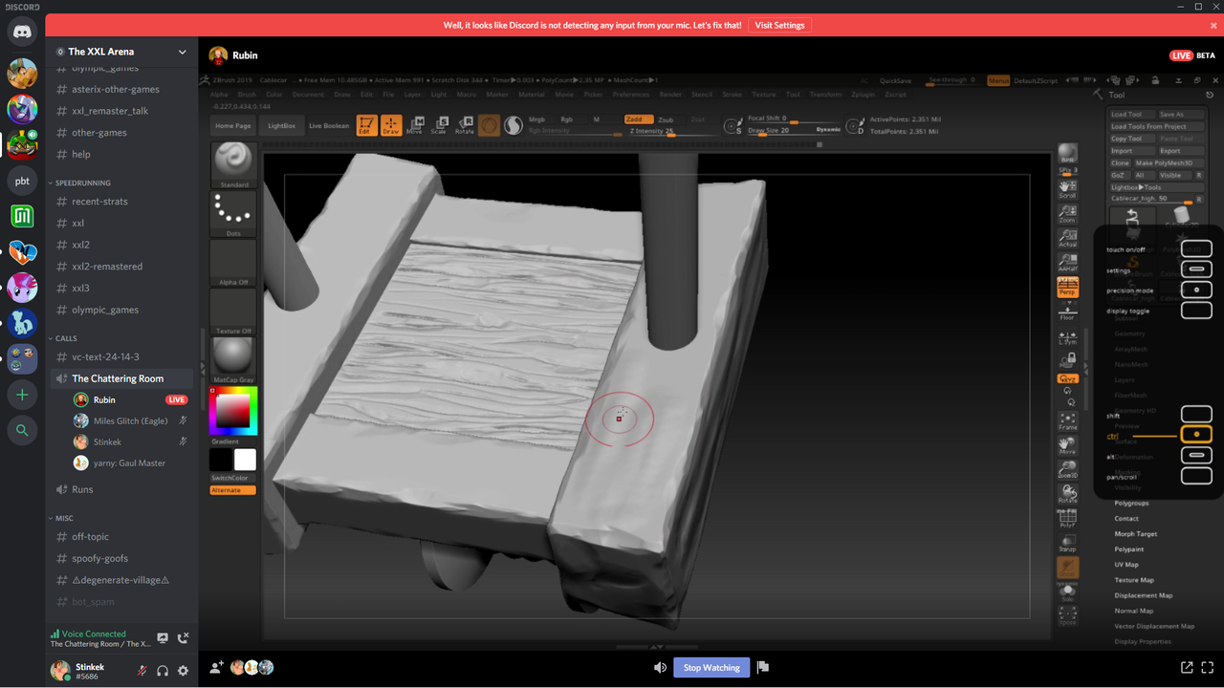The image size is (1224, 688).
Task: Click Make PolyMesh3D button
Action: coord(1169,163)
